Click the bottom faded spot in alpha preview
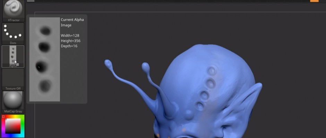Screen dimensions: 326x138 [x=45, y=85]
